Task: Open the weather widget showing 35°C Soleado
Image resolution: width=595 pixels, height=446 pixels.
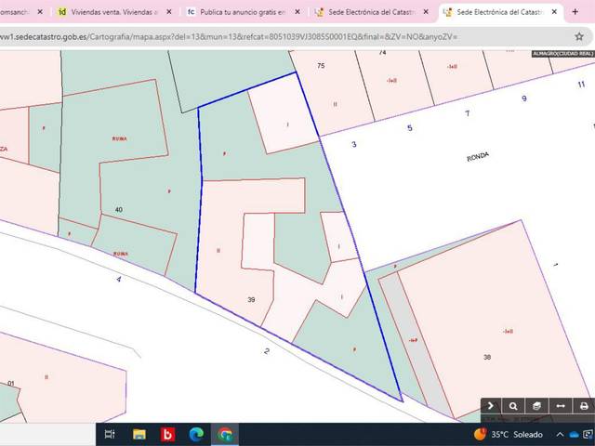Action: (509, 434)
